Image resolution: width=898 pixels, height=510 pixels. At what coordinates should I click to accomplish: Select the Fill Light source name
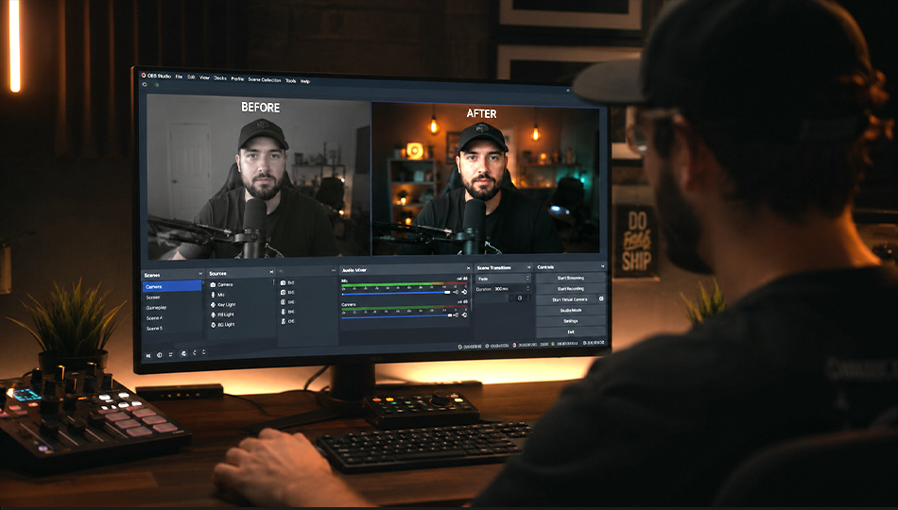[x=226, y=314]
